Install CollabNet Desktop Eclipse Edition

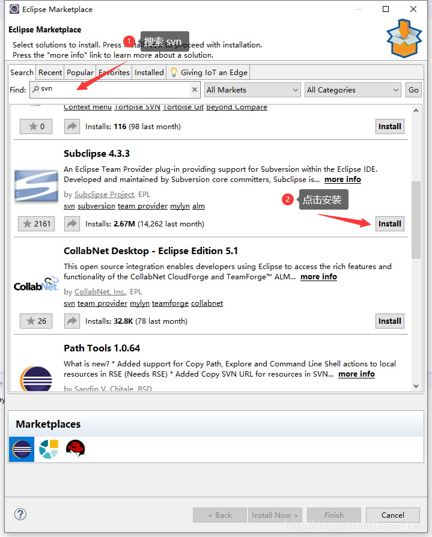click(390, 321)
